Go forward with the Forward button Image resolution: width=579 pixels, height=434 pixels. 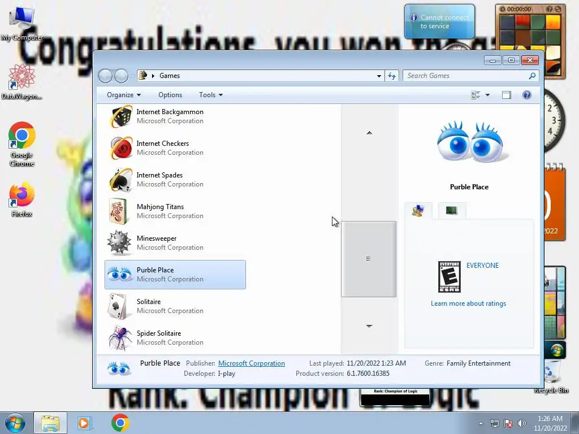click(121, 76)
